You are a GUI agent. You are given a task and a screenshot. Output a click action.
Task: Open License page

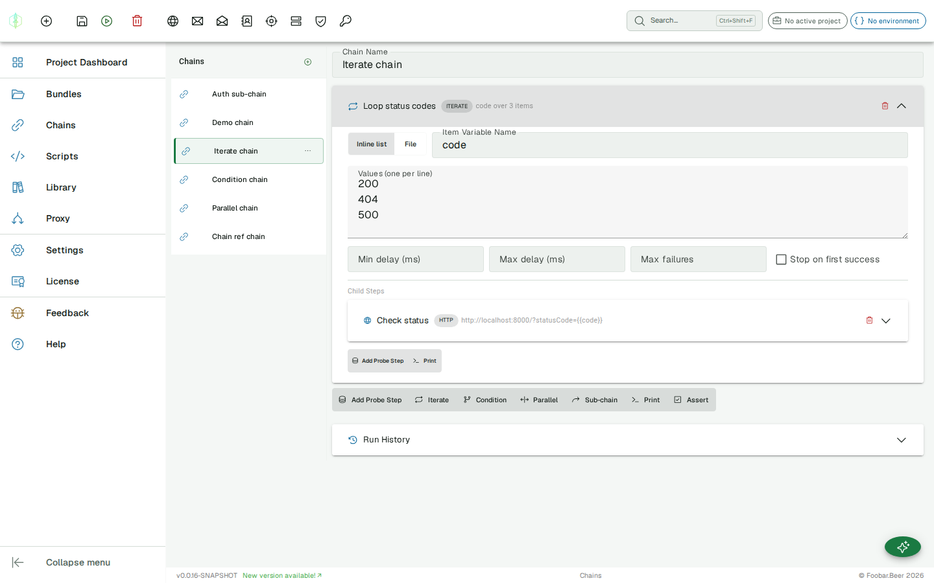coord(83,281)
